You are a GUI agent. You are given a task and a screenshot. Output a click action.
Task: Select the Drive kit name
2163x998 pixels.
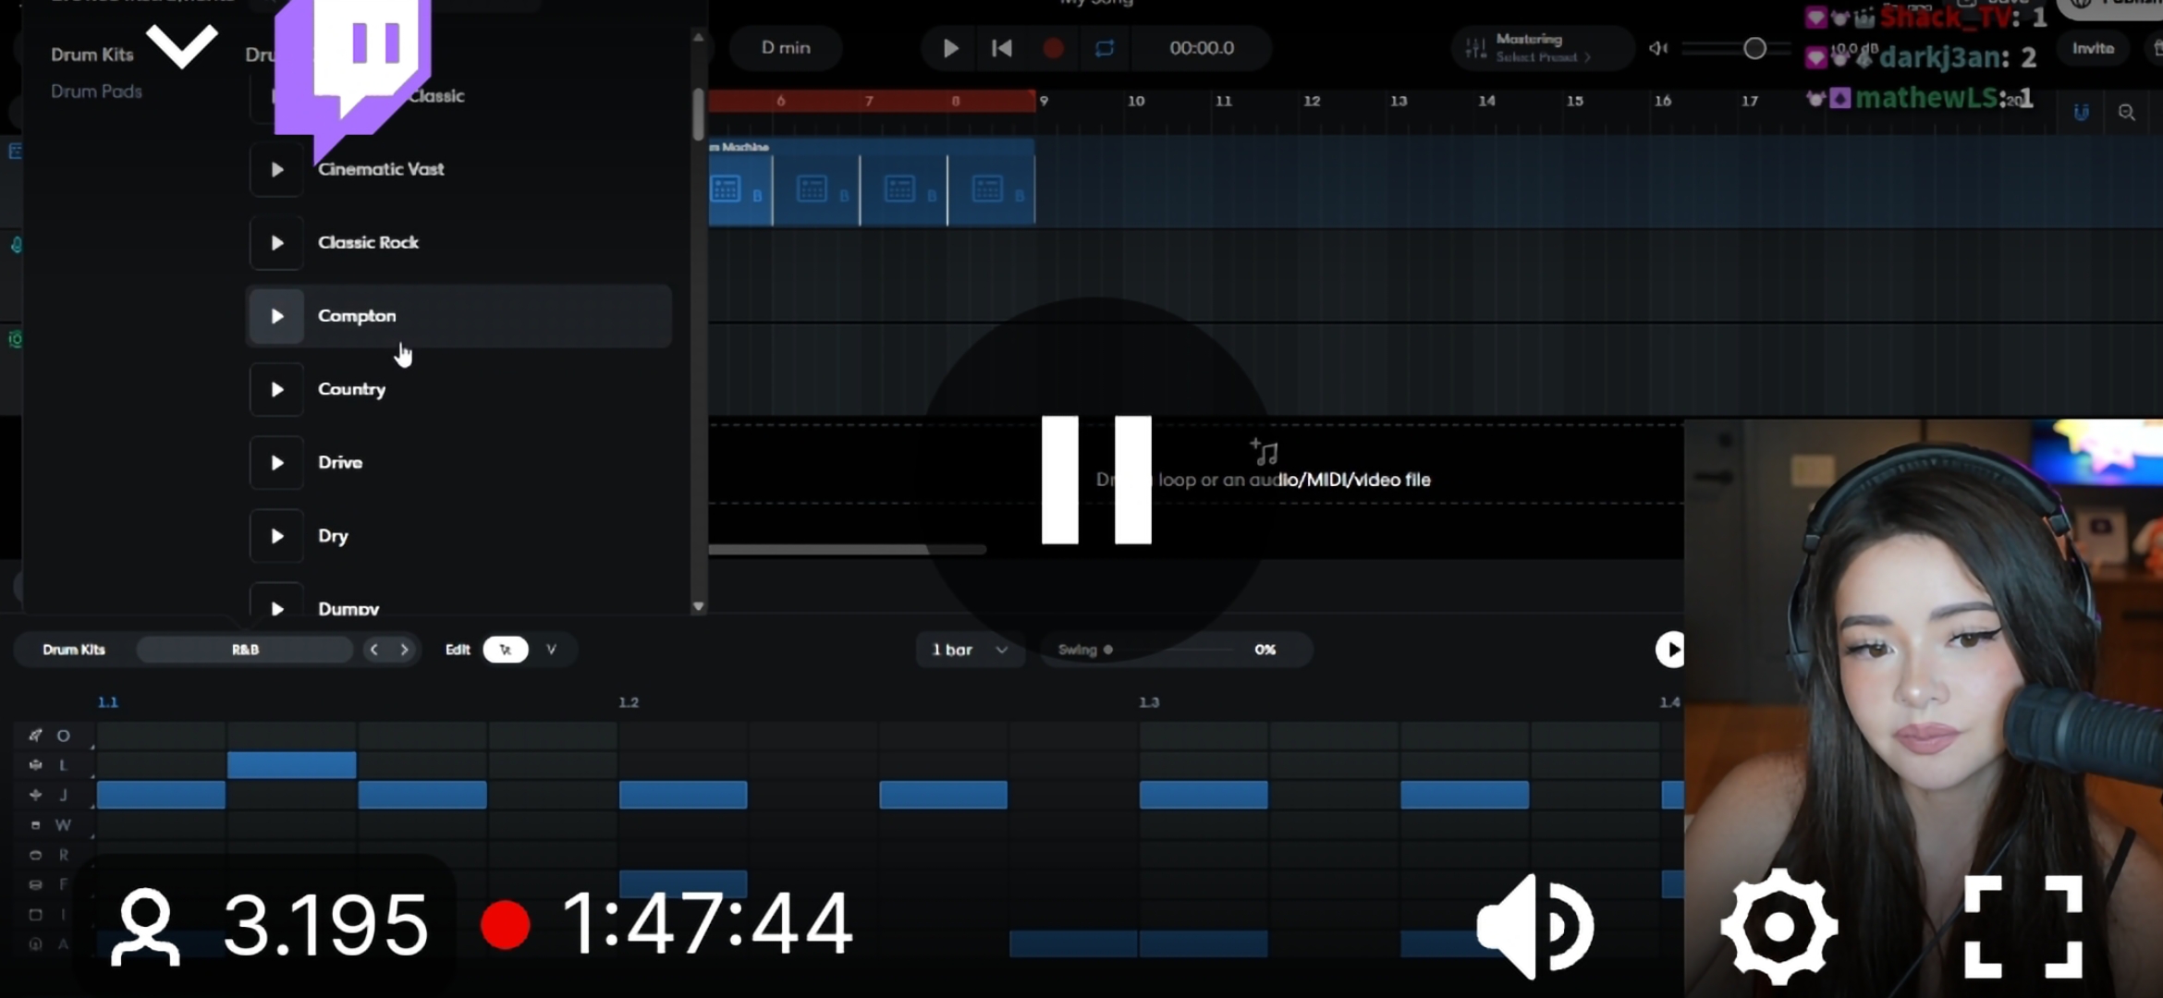(x=340, y=462)
